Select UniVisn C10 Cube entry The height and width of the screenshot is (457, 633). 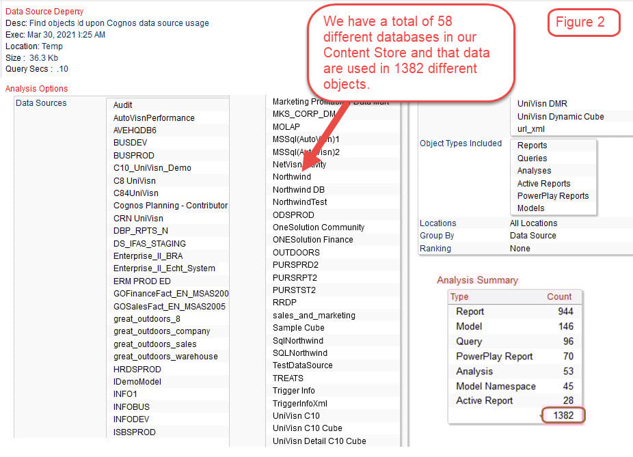coord(308,428)
